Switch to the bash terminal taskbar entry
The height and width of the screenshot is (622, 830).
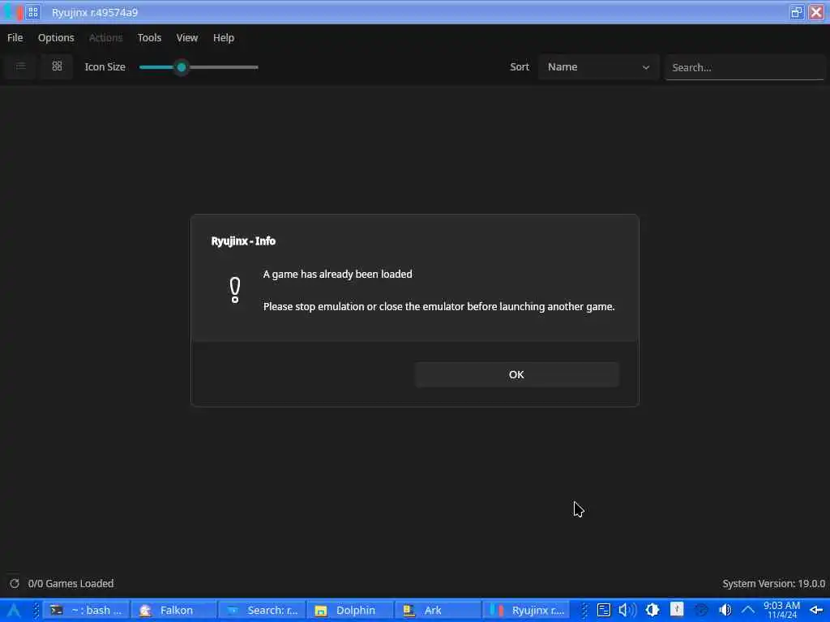click(x=86, y=610)
